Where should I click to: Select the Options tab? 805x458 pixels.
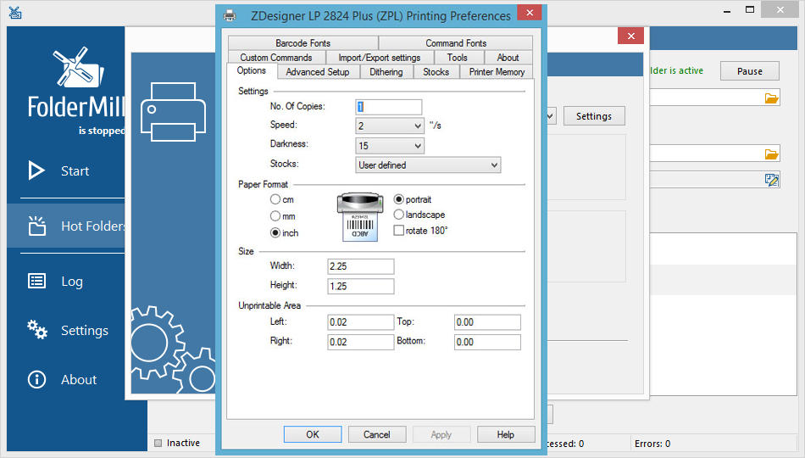pyautogui.click(x=252, y=71)
